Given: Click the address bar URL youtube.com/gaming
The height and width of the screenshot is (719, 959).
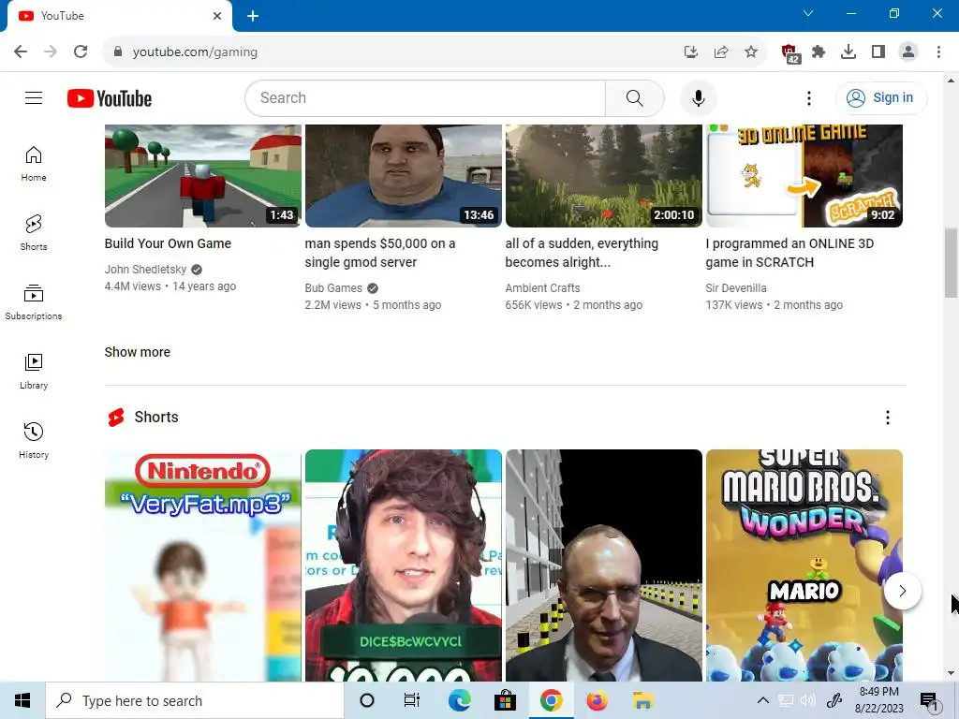Looking at the screenshot, I should [x=195, y=52].
